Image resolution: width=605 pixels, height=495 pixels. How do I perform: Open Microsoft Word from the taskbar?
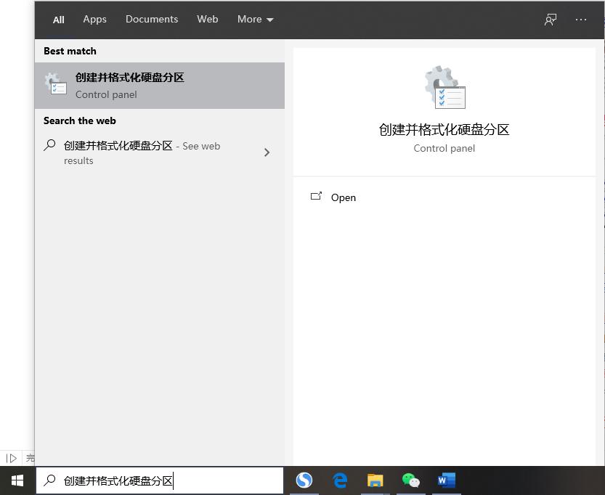coord(446,480)
